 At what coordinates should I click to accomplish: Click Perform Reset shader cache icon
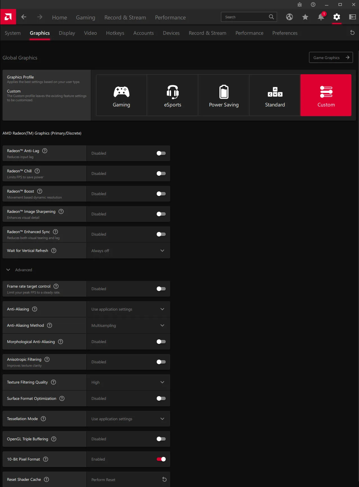165,479
